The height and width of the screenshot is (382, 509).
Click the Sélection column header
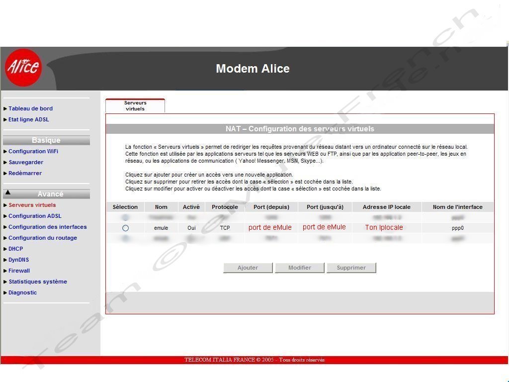(125, 207)
